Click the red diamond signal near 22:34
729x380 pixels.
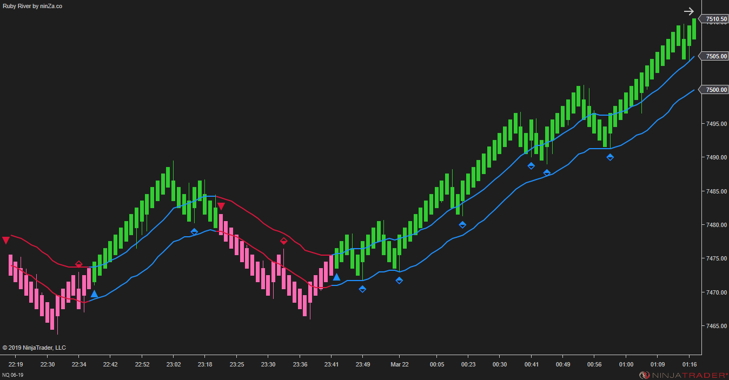79,264
